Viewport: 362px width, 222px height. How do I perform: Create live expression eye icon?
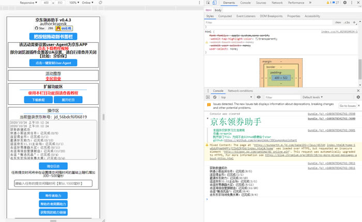(259, 97)
